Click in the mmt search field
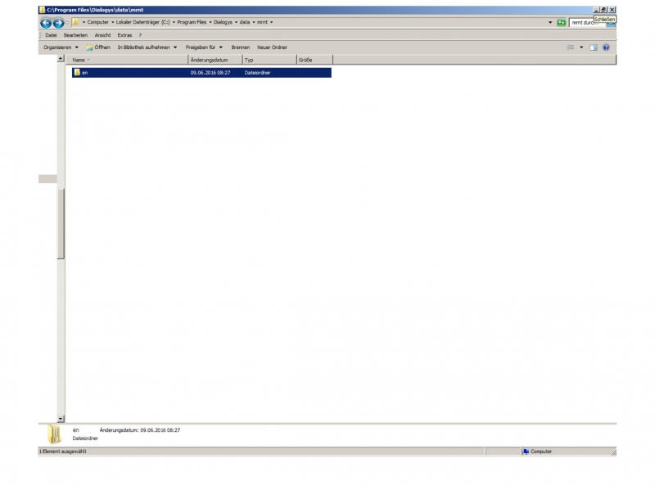The height and width of the screenshot is (485, 655). tap(585, 22)
